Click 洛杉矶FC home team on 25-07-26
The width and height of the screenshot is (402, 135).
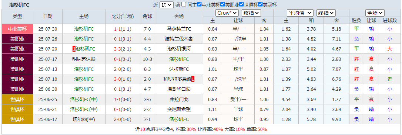84,39
